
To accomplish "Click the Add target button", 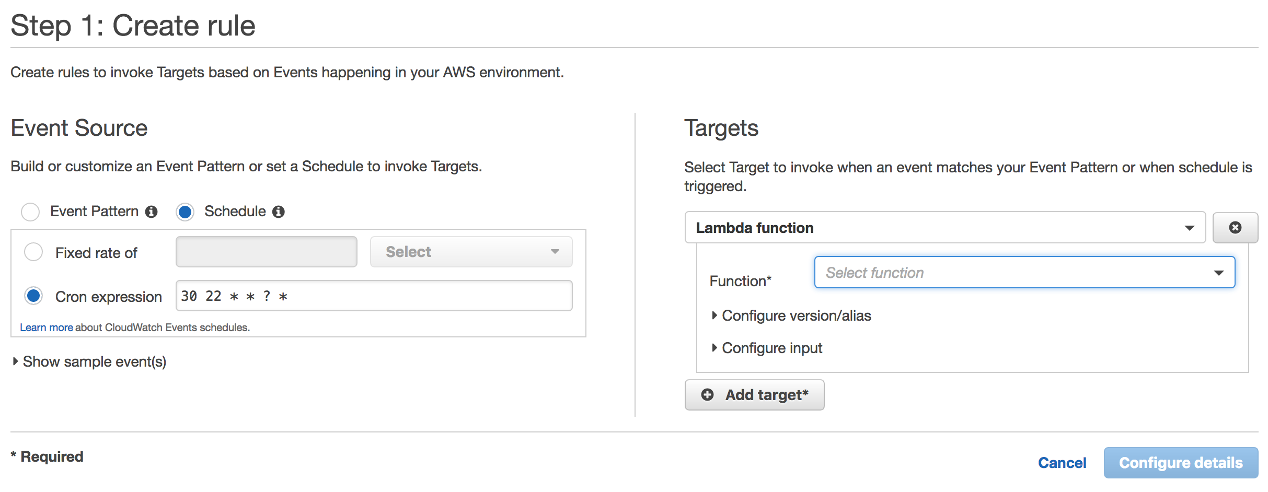I will [754, 395].
